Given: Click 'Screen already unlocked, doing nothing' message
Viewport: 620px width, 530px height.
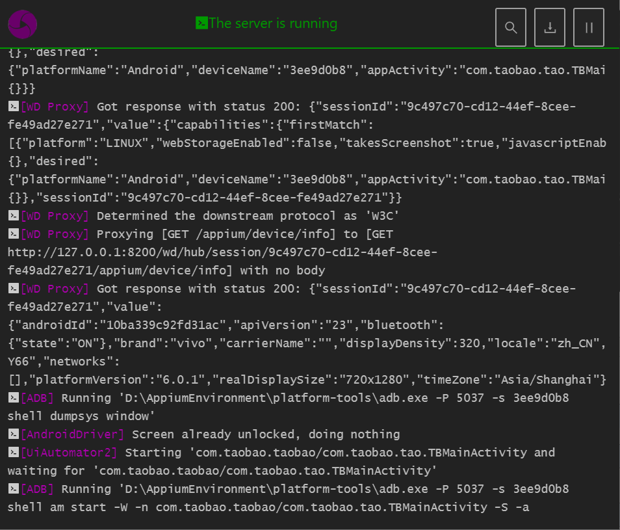Looking at the screenshot, I should tap(266, 434).
